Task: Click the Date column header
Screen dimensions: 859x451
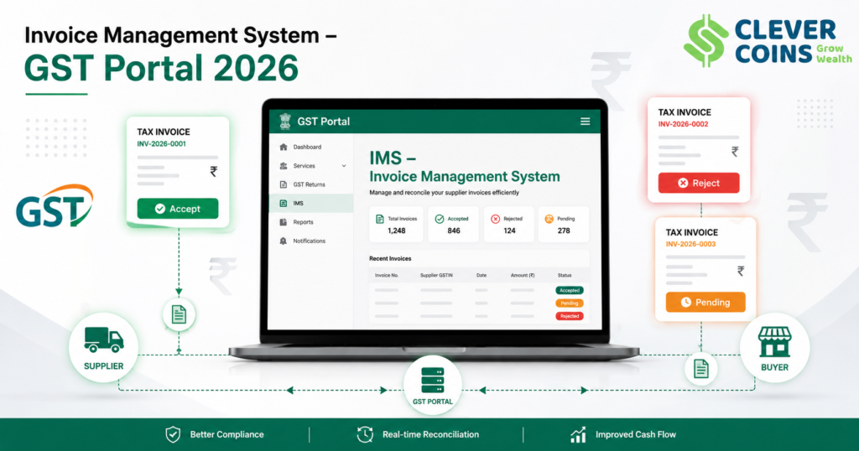Action: [482, 275]
